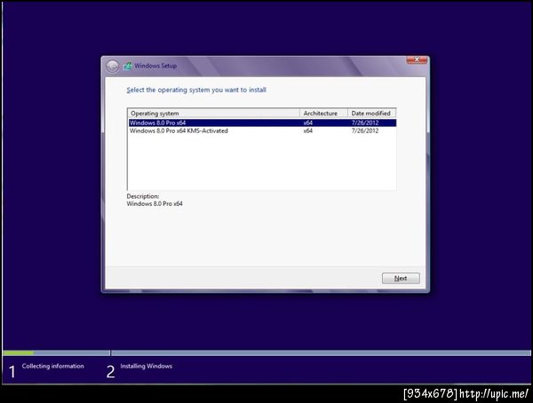Click the 'Select the operating system' heading

pyautogui.click(x=196, y=90)
